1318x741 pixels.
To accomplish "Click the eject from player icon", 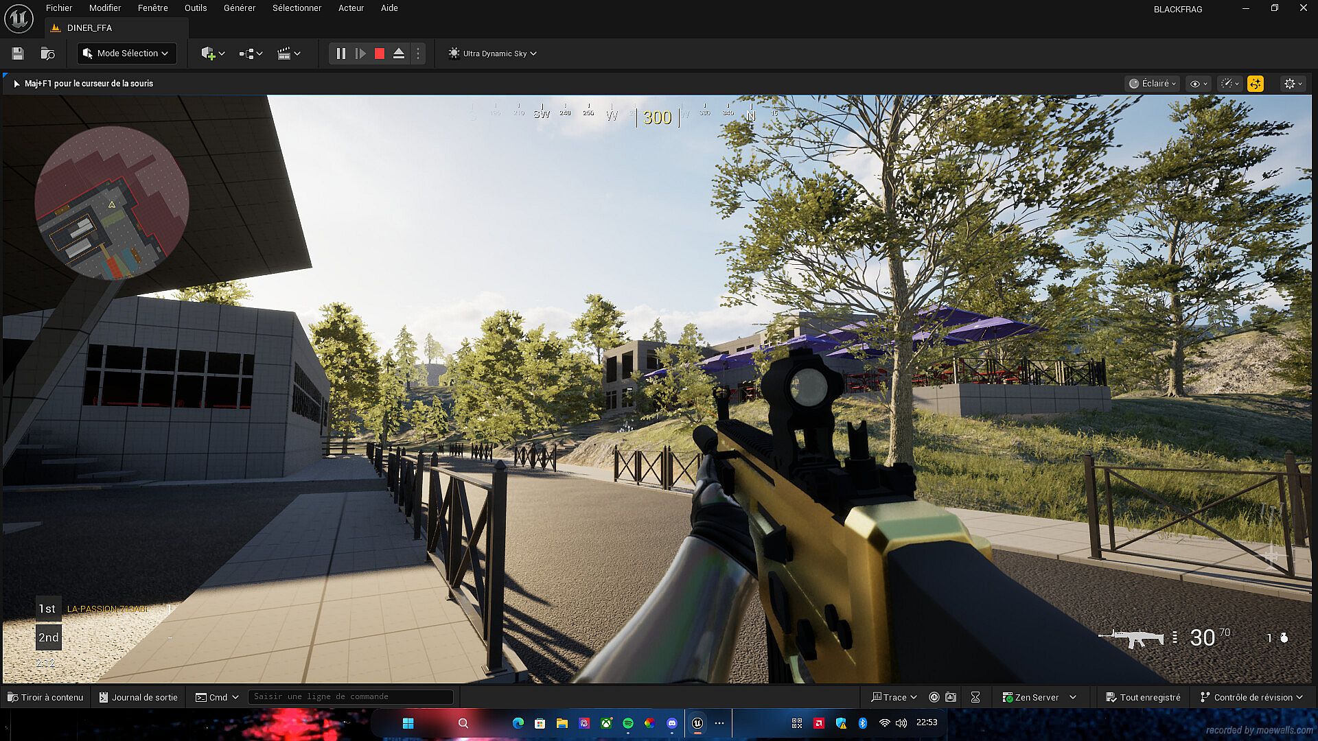I will [399, 54].
